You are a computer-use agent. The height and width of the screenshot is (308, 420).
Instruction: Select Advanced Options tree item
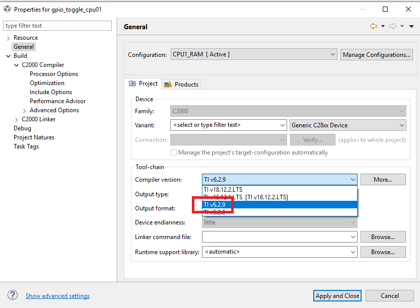54,110
